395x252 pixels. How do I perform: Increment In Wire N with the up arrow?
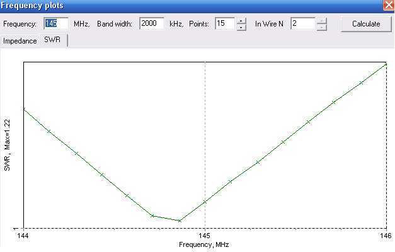[321, 21]
